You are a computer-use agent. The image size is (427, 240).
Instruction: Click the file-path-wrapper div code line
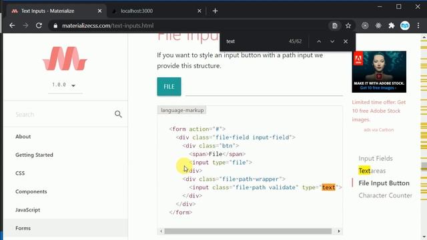pos(234,179)
